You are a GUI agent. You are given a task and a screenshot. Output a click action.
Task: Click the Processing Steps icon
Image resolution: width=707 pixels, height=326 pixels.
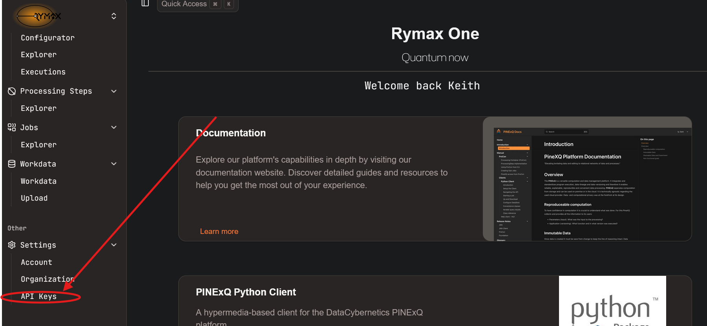point(12,91)
